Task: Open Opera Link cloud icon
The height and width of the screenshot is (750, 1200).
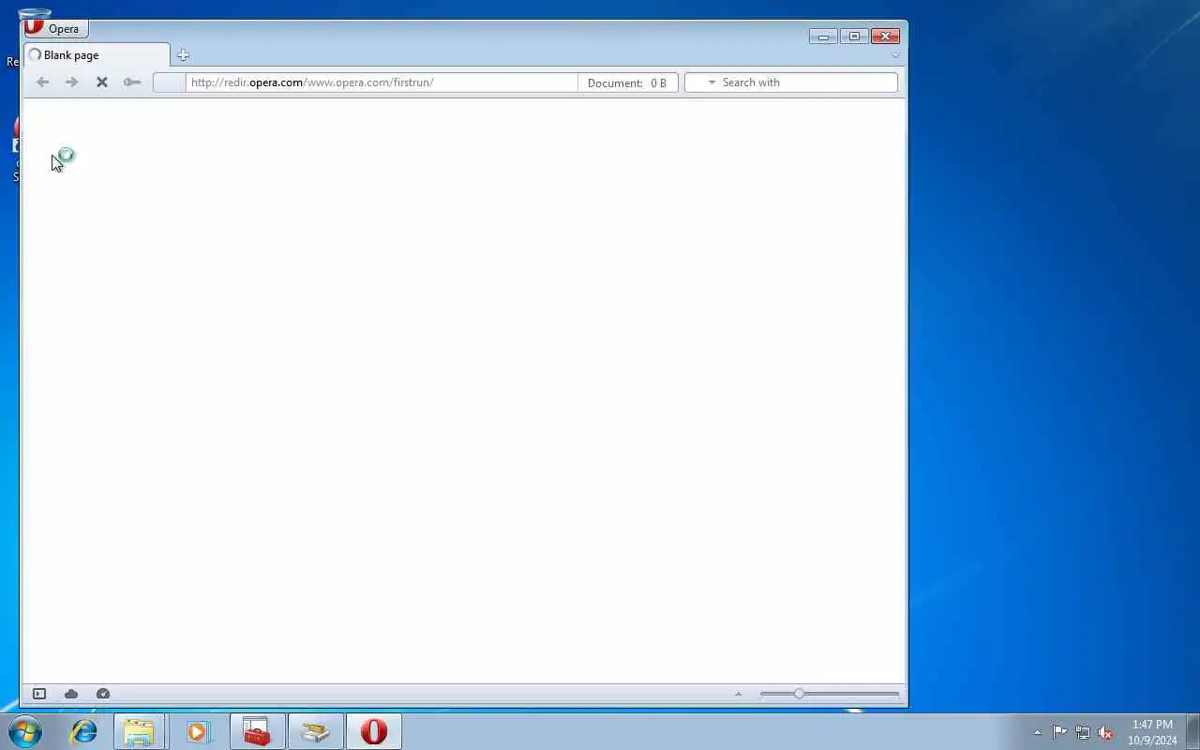Action: (71, 694)
